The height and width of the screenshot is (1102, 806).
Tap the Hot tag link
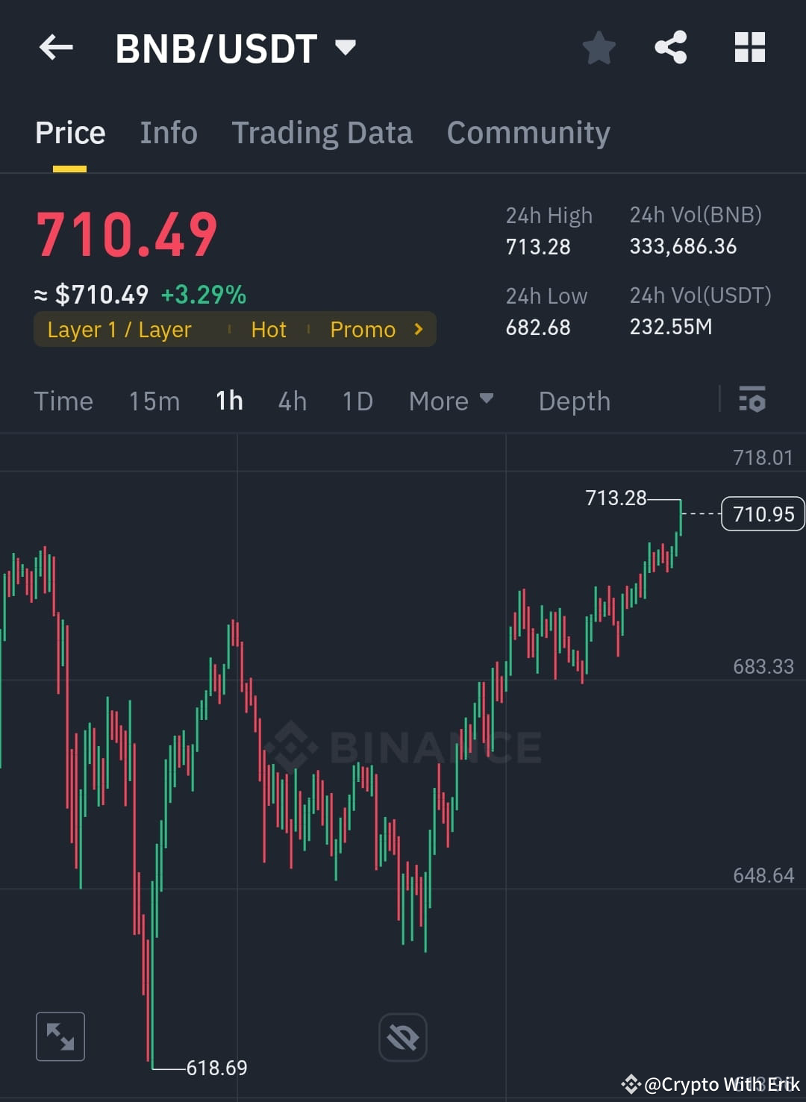(268, 329)
